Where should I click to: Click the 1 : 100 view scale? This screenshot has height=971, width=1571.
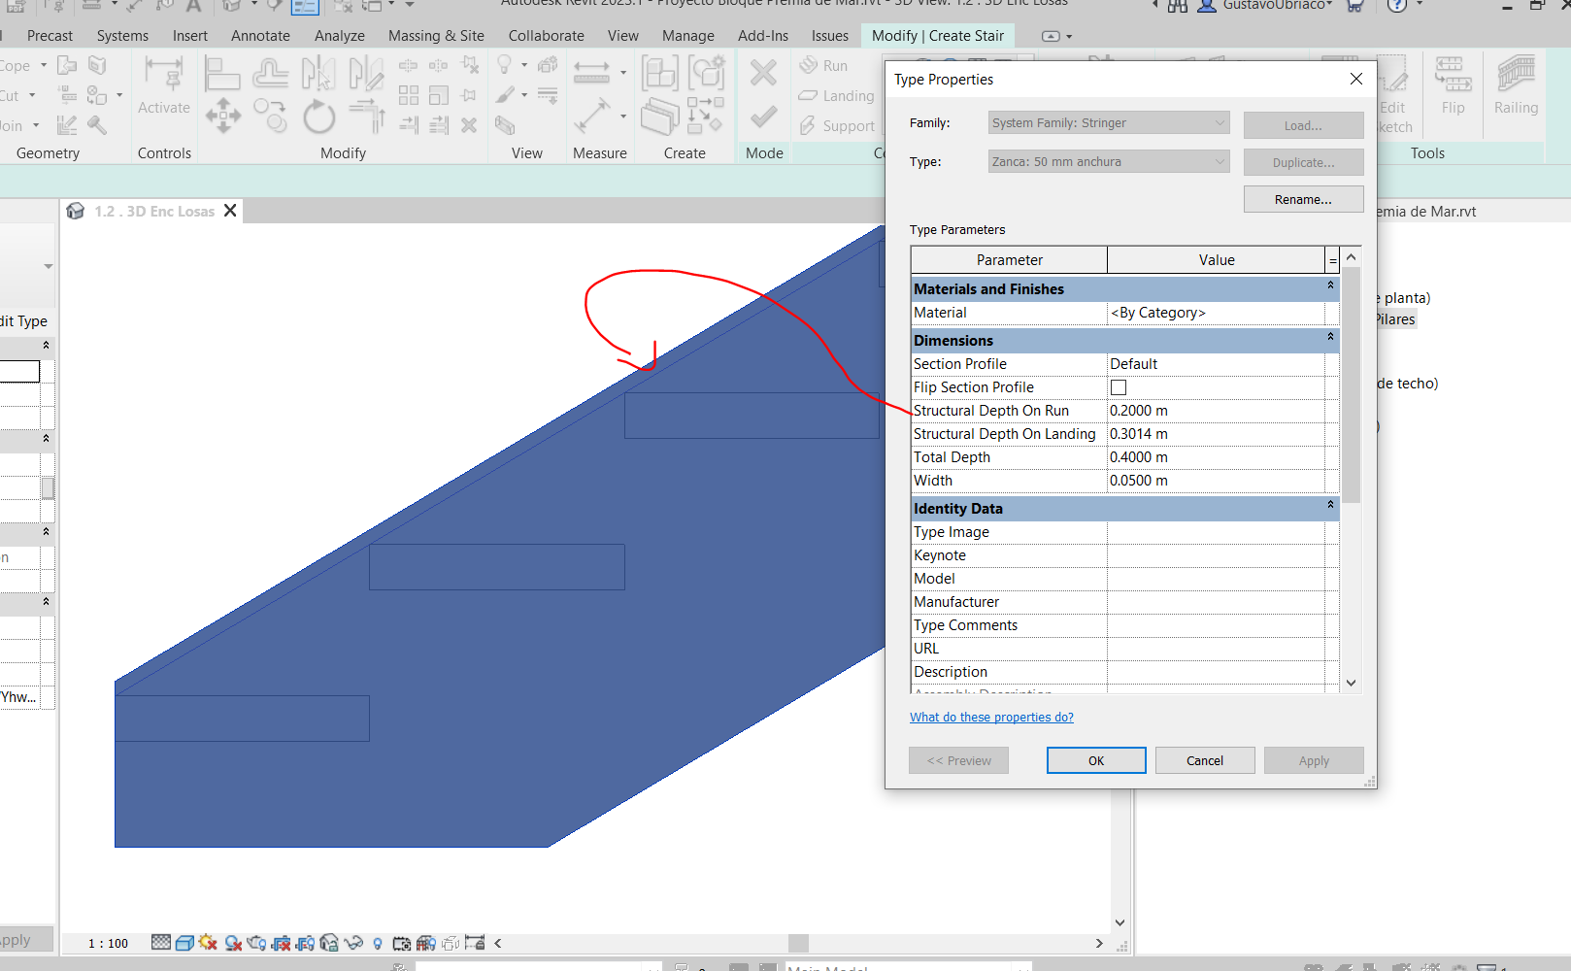108,943
